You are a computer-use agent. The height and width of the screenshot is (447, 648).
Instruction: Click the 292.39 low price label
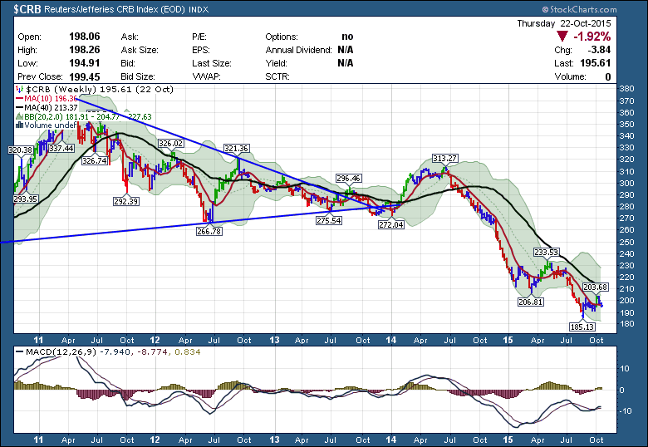tap(126, 201)
